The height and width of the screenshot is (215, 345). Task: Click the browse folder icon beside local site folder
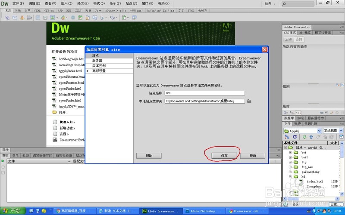(x=249, y=101)
